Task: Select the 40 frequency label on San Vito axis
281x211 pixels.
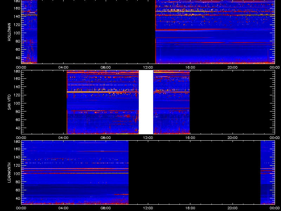Action: (x=18, y=128)
